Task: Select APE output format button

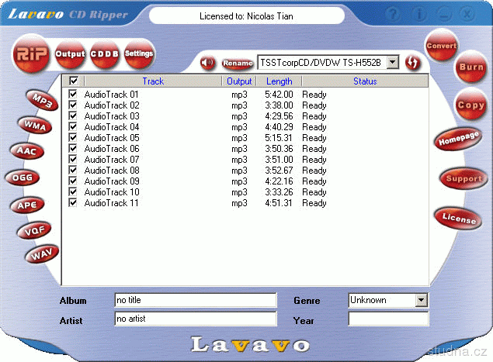Action: point(27,205)
